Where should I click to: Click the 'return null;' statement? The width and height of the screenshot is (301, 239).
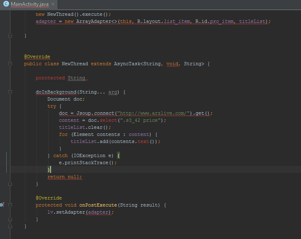[65, 177]
